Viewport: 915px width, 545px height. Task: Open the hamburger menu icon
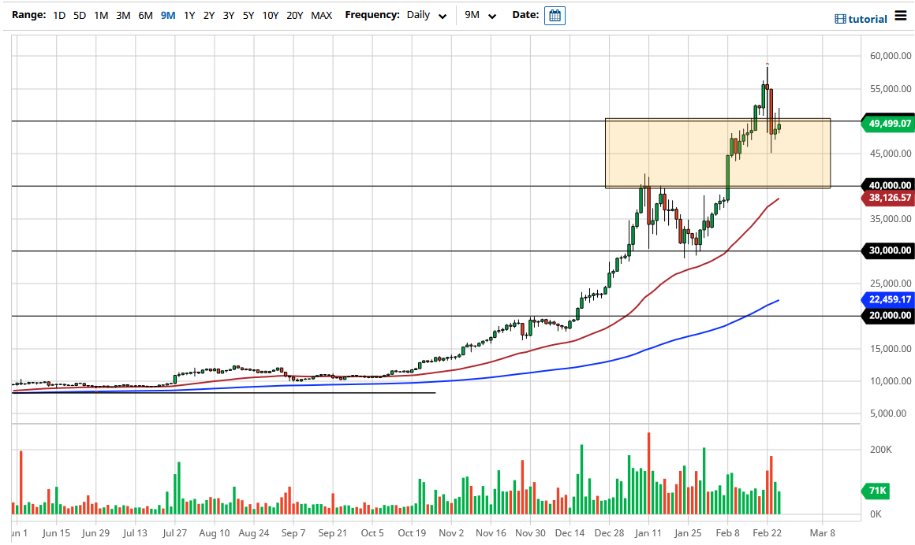tap(900, 15)
